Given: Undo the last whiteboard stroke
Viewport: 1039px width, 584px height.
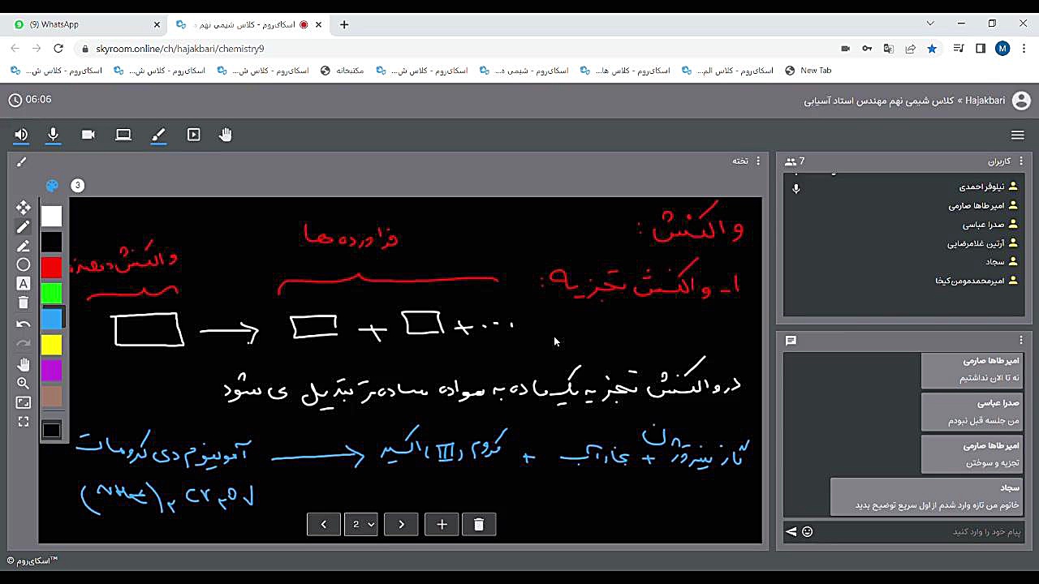Looking at the screenshot, I should click(24, 324).
